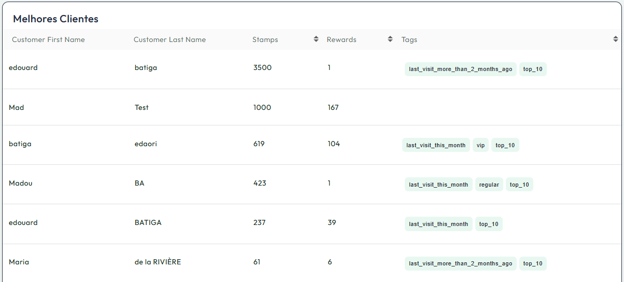Click the last name de la RIVIÈRE

pyautogui.click(x=158, y=262)
